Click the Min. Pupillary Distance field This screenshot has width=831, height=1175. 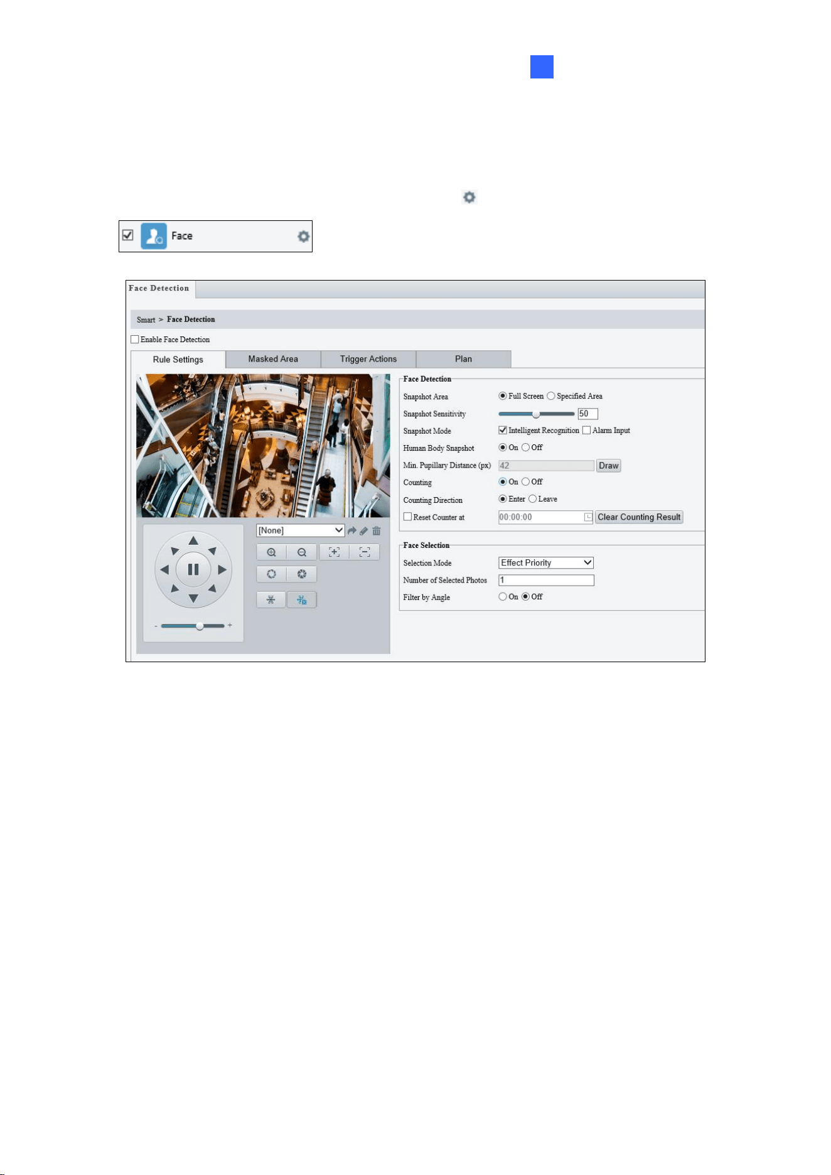coord(546,466)
